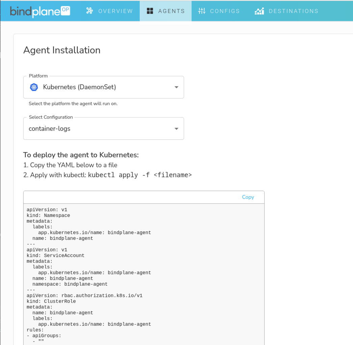The image size is (353, 345).
Task: Click the Configs sliders icon
Action: click(202, 11)
